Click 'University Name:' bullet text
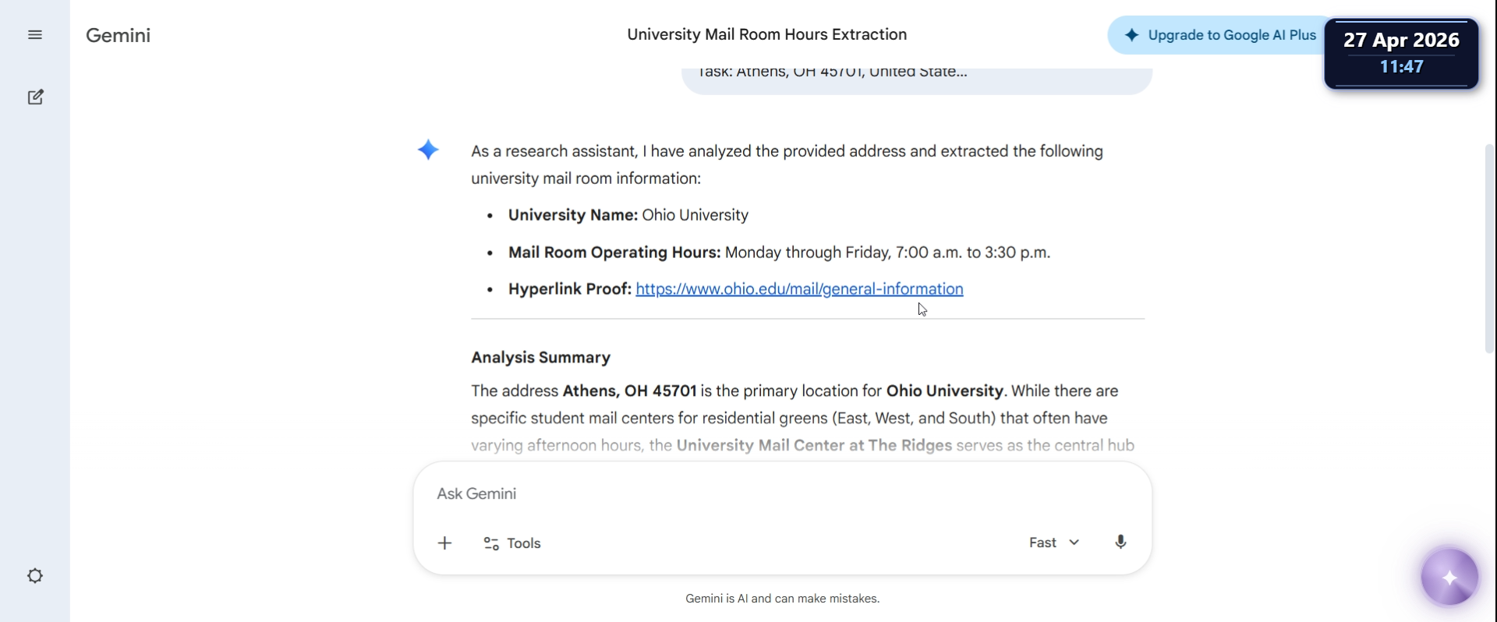1497x622 pixels. coord(573,215)
